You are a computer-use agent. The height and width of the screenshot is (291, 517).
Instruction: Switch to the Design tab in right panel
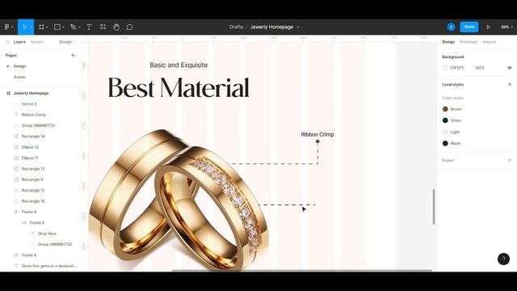pos(448,42)
